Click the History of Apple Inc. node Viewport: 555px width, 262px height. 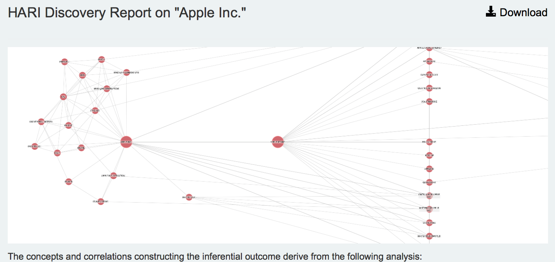click(x=429, y=209)
